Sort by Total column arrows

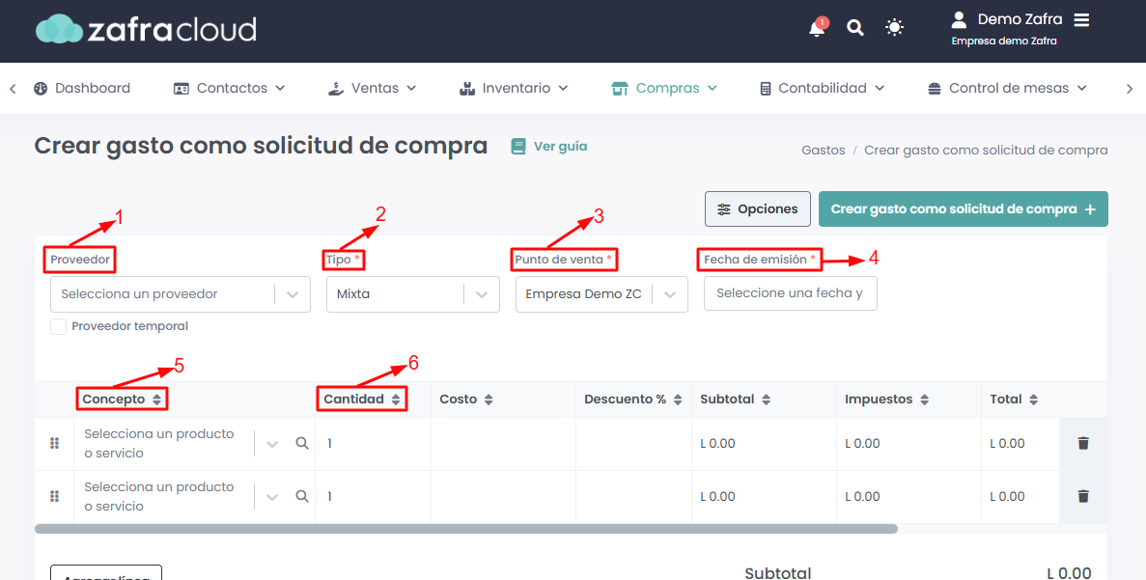click(x=1033, y=400)
